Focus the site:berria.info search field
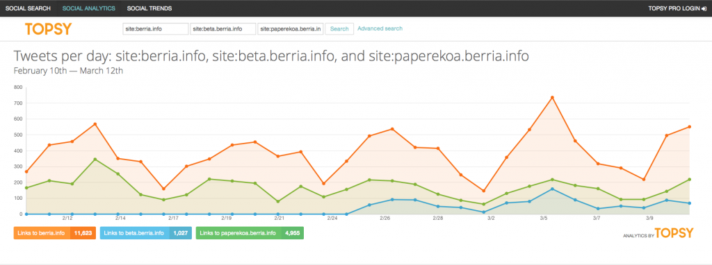Viewport: 712px width, 265px height. click(x=156, y=29)
